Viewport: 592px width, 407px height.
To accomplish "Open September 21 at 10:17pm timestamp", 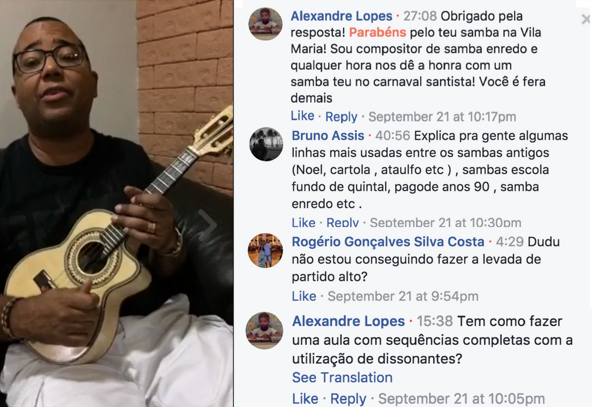I will click(x=442, y=117).
